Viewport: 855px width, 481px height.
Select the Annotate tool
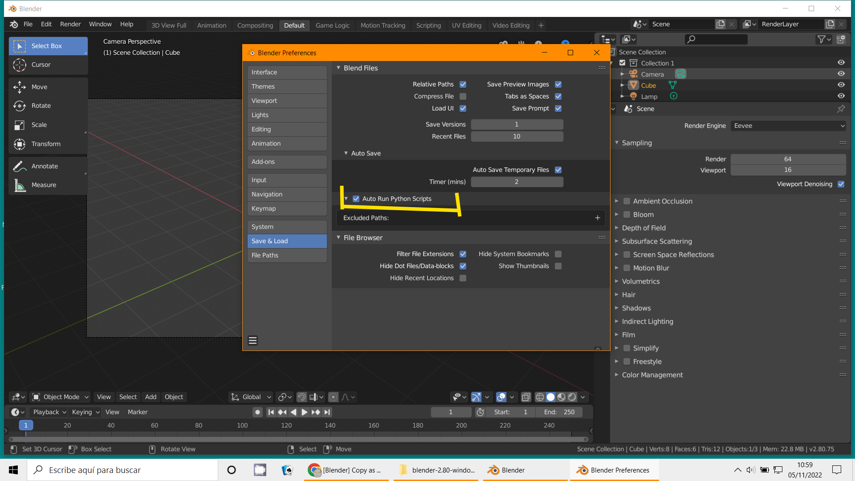45,166
